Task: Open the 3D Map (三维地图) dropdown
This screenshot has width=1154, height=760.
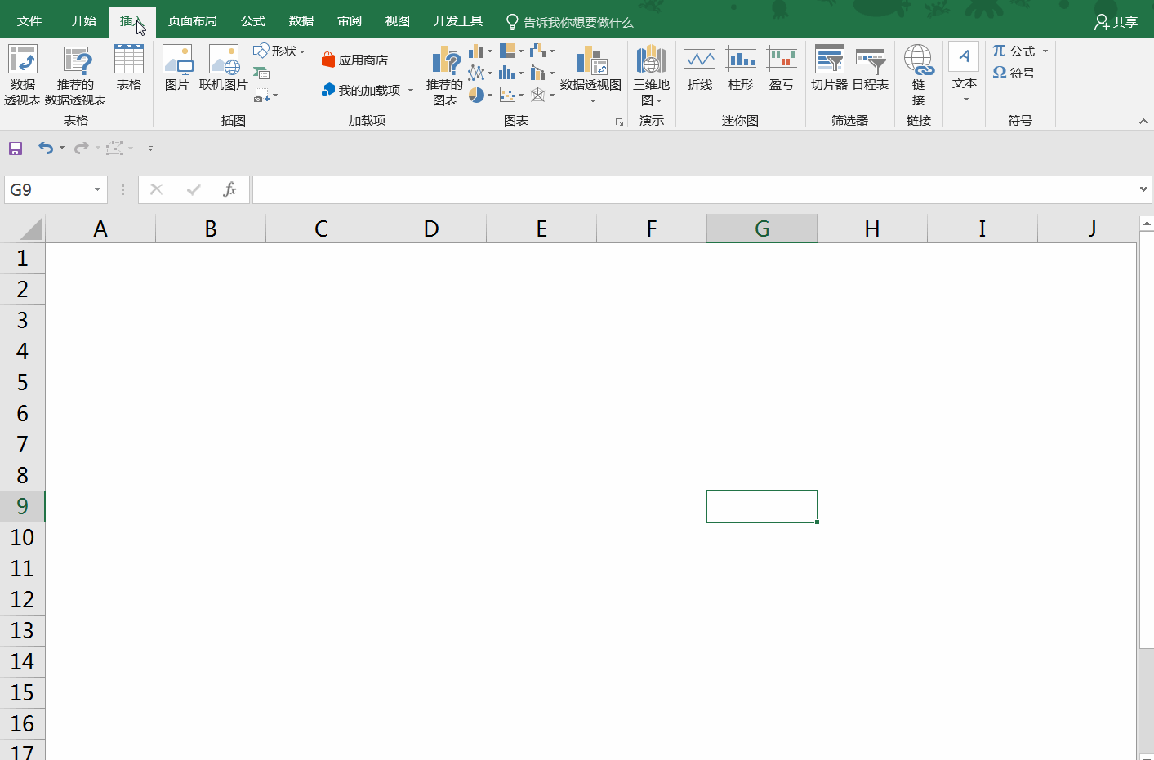Action: (x=652, y=75)
